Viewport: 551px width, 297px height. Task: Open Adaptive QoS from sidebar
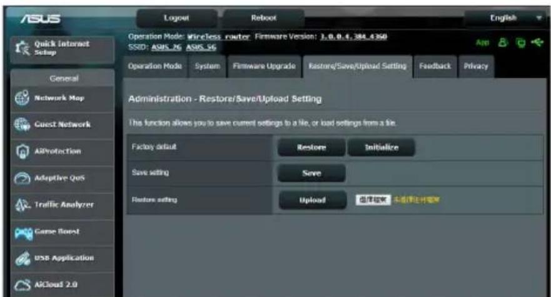[x=63, y=178]
